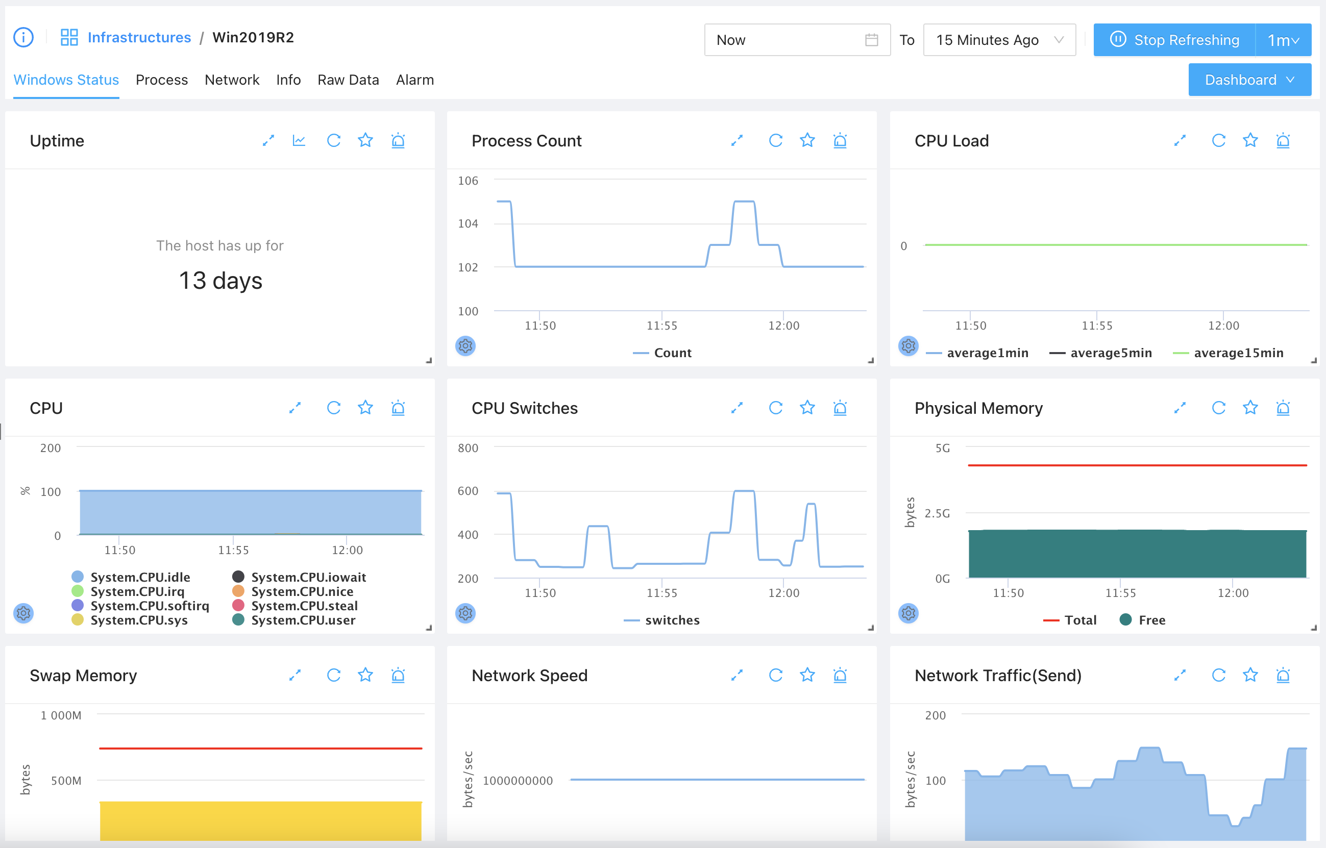Toggle System.CPU.idle series in CPU legend

[x=140, y=577]
